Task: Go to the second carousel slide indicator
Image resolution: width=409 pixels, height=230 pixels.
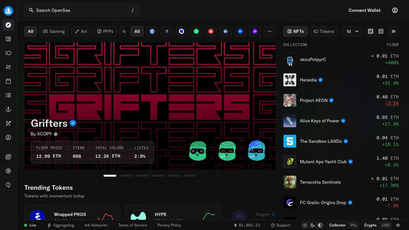Action: (126, 176)
